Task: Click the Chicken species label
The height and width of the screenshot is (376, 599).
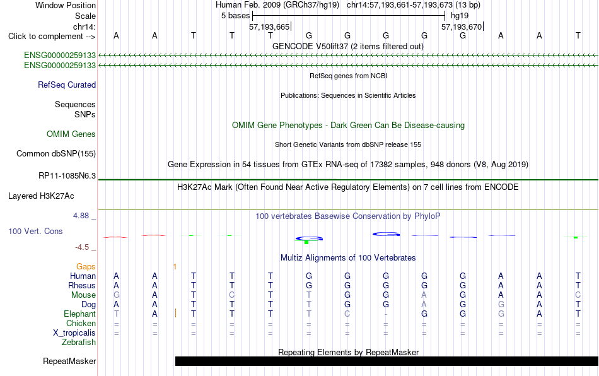Action: pos(81,323)
